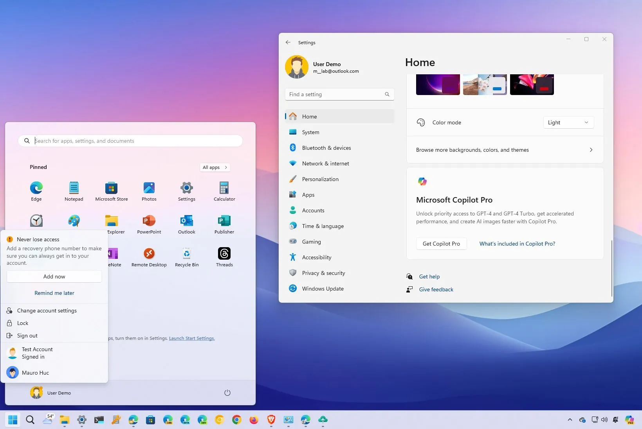Open Outlook from pinned apps
The width and height of the screenshot is (642, 429).
pos(187,224)
